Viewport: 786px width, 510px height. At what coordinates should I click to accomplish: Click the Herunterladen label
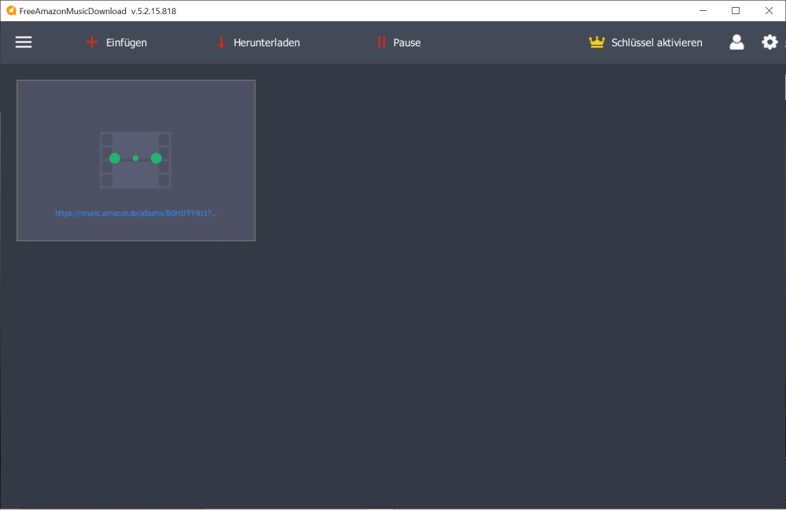[x=266, y=42]
